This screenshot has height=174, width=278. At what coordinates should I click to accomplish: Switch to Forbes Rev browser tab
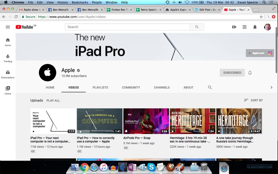click(x=119, y=10)
